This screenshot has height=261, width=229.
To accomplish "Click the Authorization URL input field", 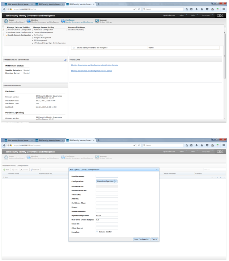I will tap(107, 190).
